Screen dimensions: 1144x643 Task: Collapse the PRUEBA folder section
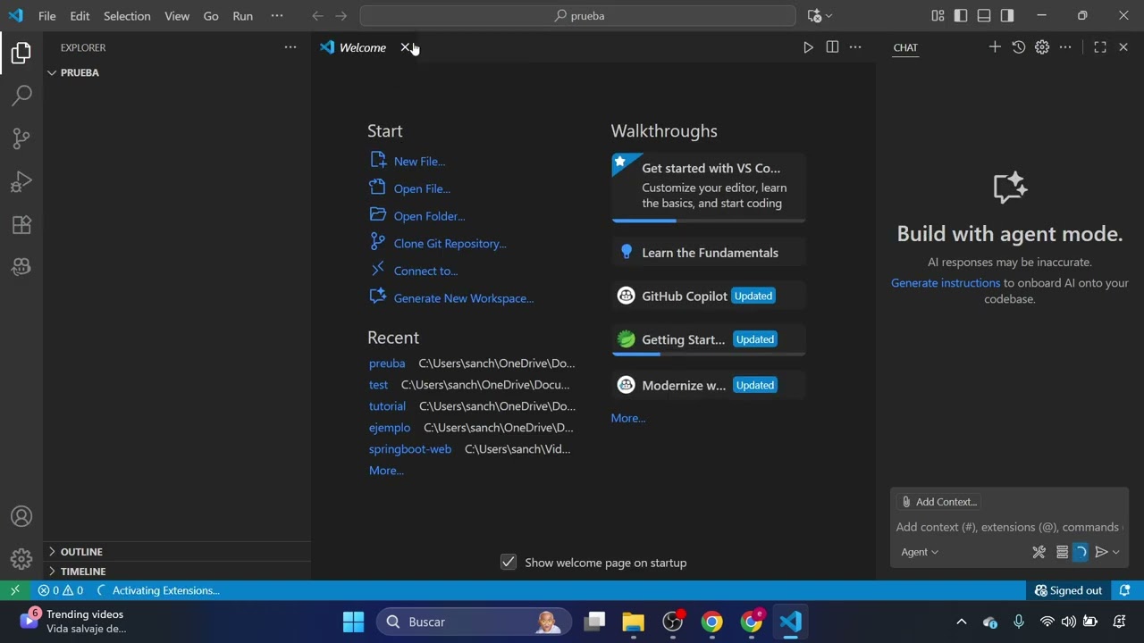[x=177, y=72]
